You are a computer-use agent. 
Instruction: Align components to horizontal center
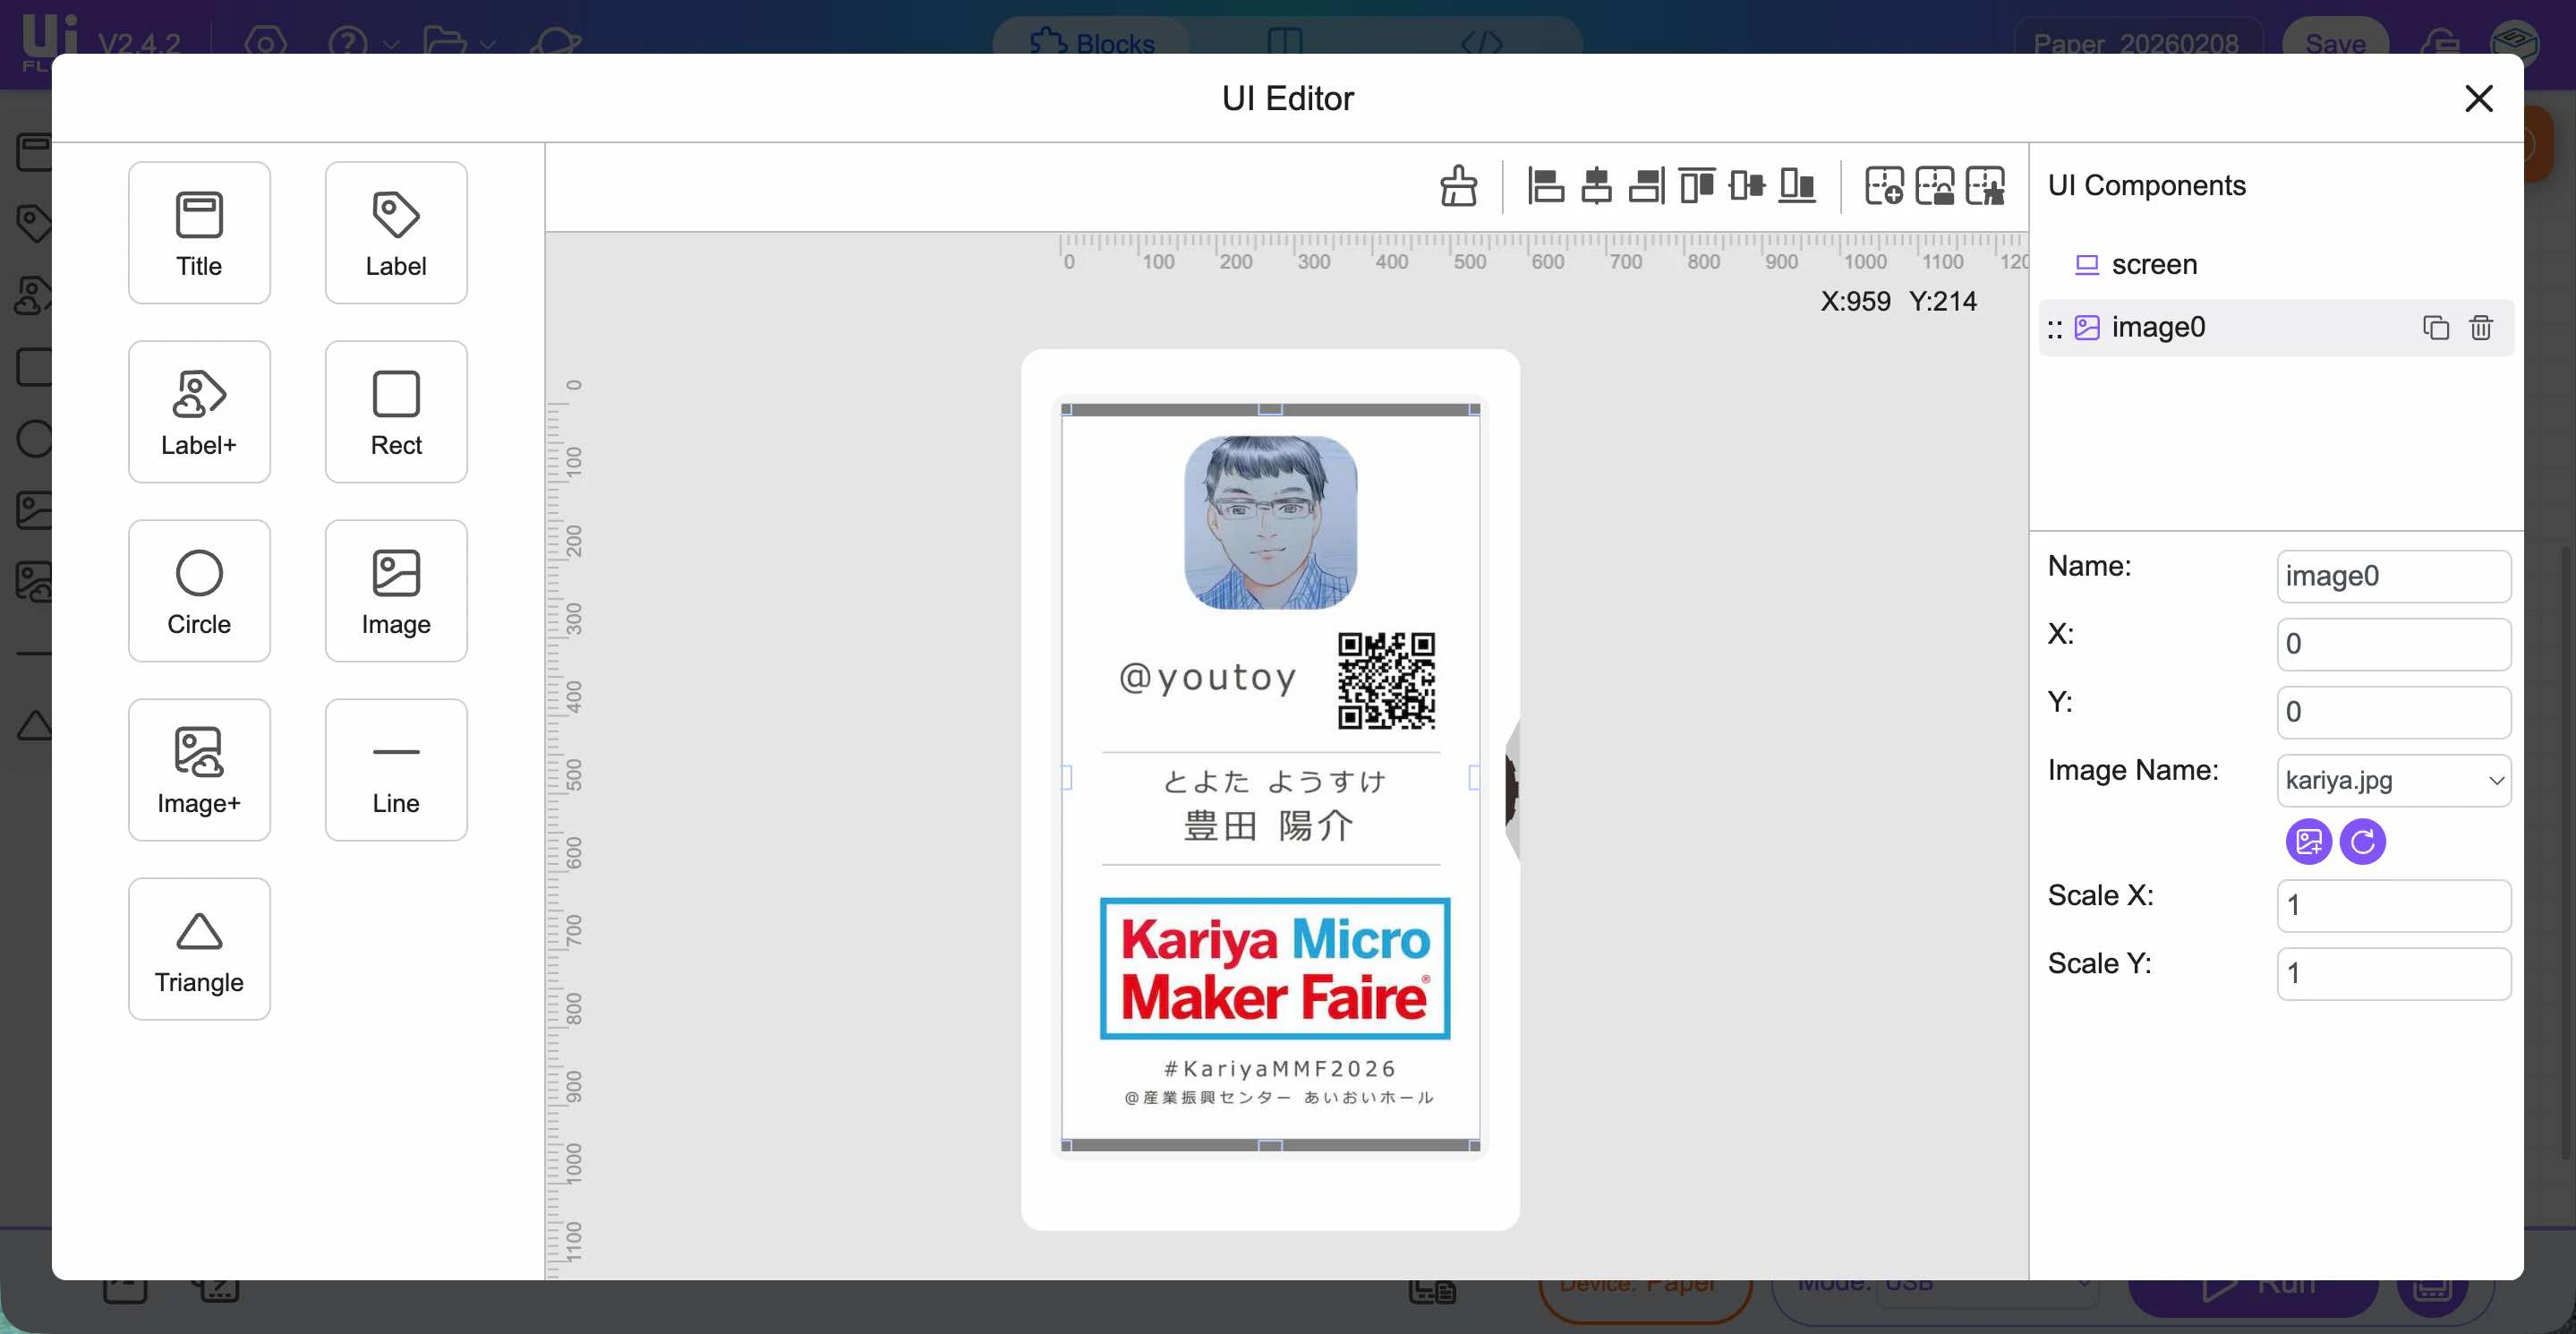pyautogui.click(x=1596, y=186)
